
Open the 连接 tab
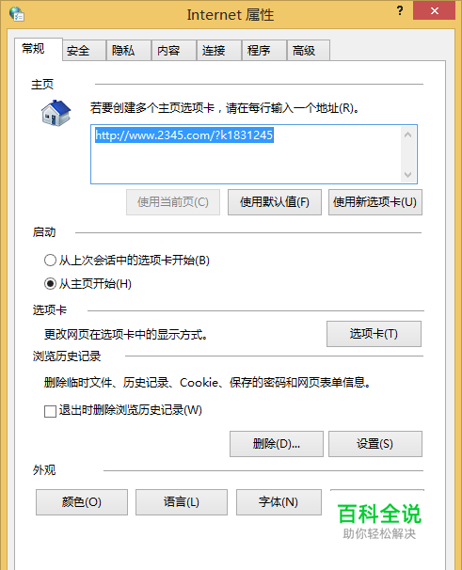[219, 51]
